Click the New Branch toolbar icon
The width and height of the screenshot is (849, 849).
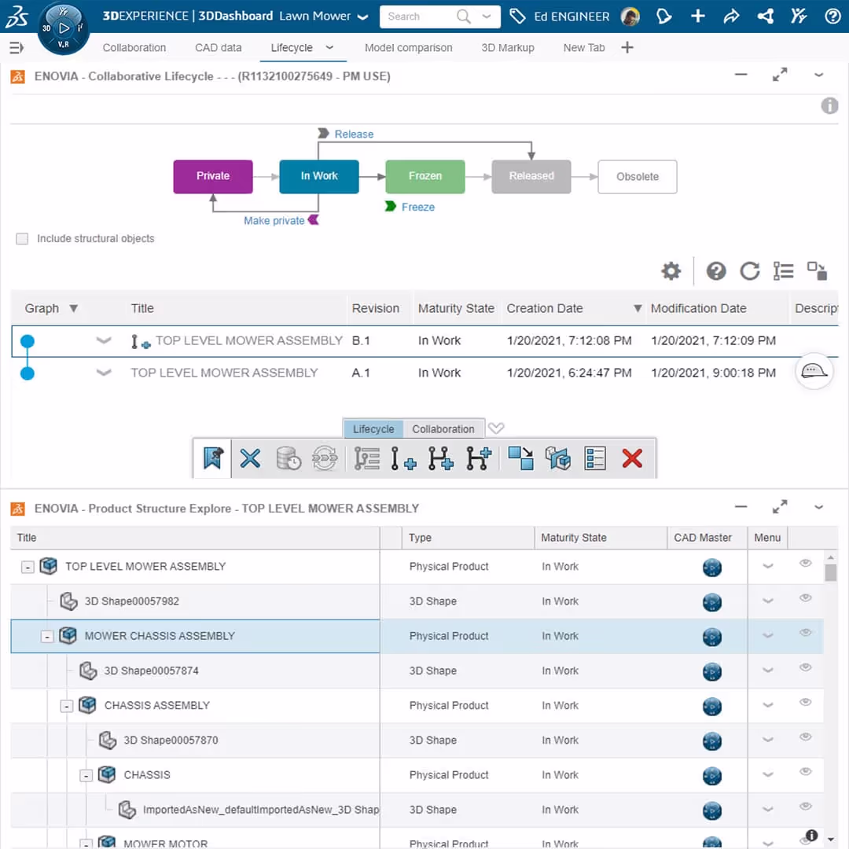tap(441, 458)
